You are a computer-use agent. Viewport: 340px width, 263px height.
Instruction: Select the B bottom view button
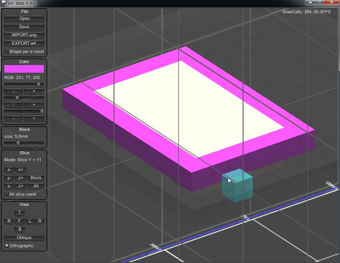[19, 229]
